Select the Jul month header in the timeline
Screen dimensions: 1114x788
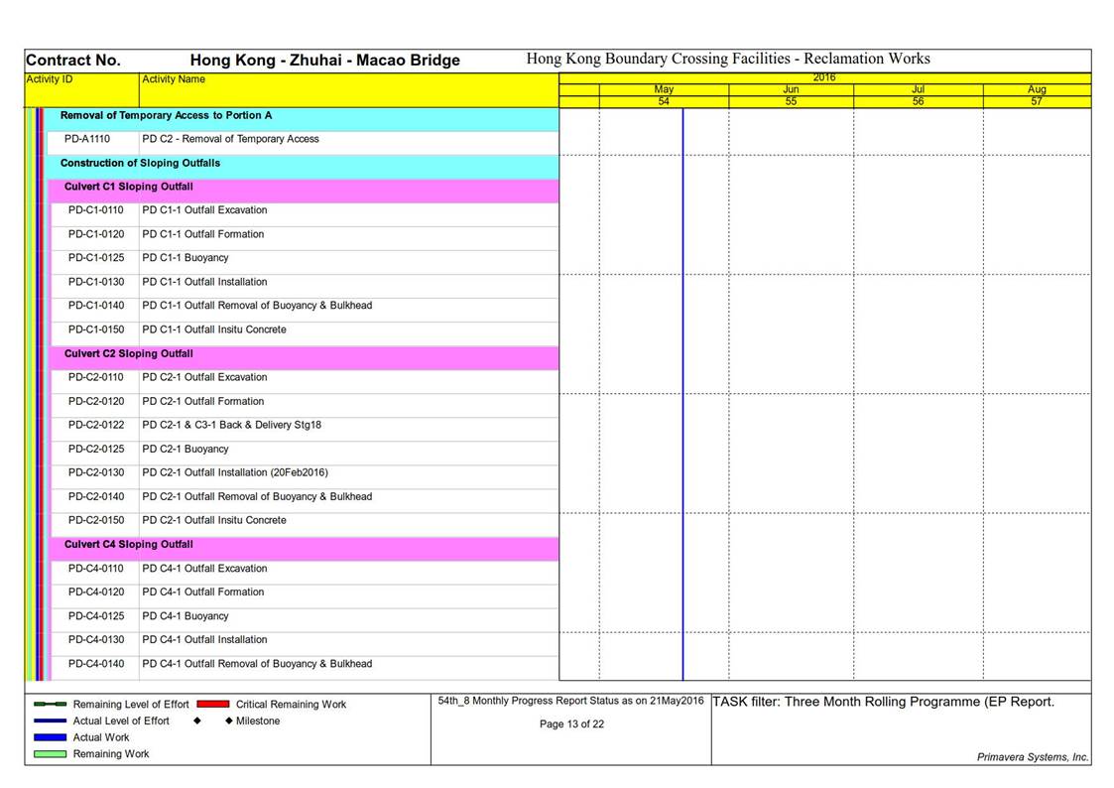point(918,89)
